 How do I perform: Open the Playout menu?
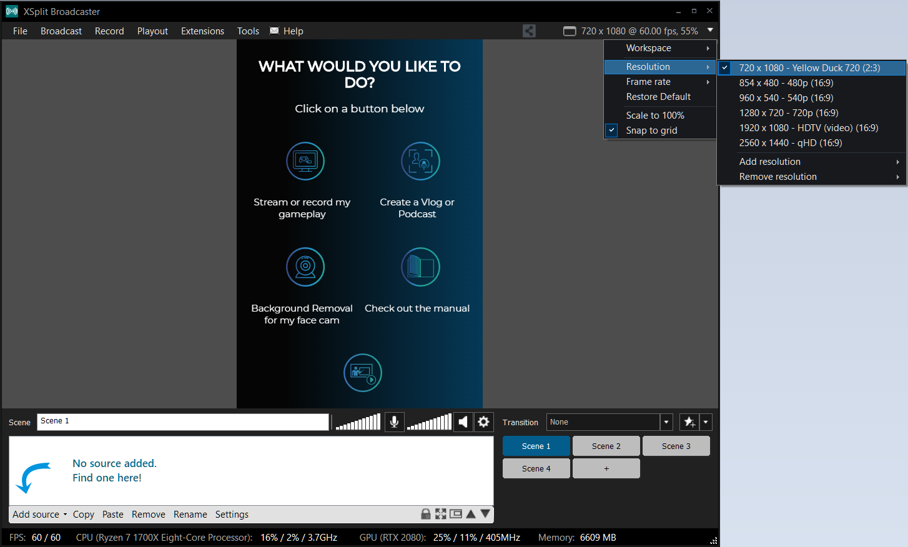tap(152, 31)
